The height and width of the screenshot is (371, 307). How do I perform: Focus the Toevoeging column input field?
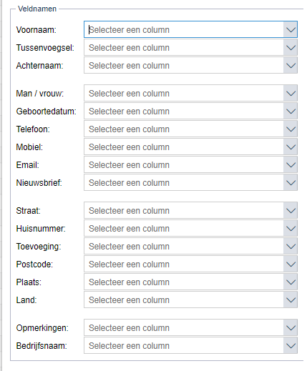tap(184, 247)
